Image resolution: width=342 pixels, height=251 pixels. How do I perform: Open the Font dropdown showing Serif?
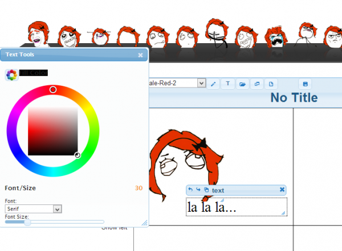click(x=34, y=209)
